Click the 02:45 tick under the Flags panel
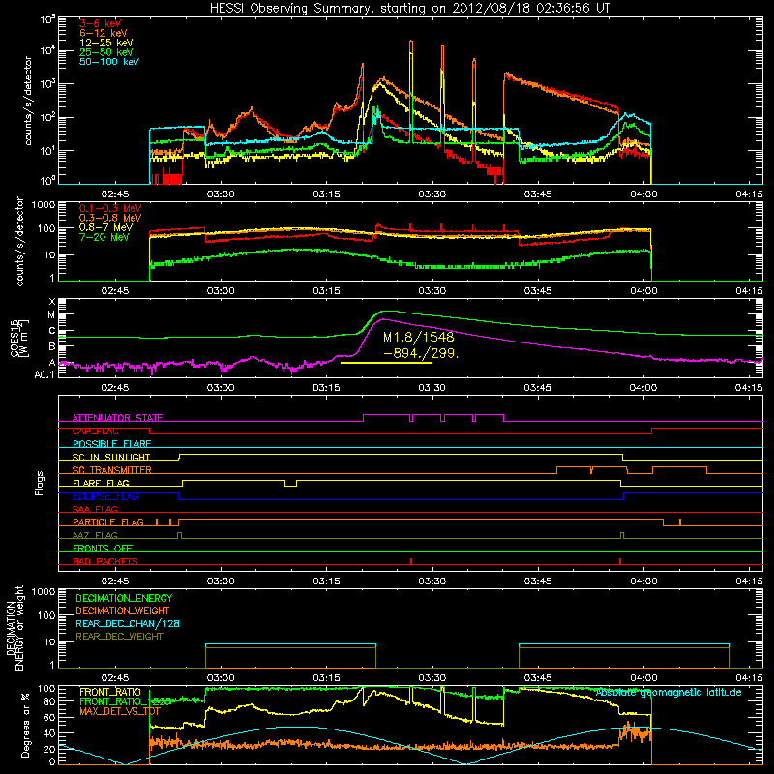Image resolution: width=774 pixels, height=774 pixels. point(115,581)
